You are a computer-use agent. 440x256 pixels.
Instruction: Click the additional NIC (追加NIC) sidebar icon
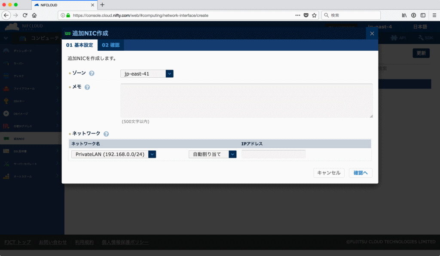coord(6,138)
